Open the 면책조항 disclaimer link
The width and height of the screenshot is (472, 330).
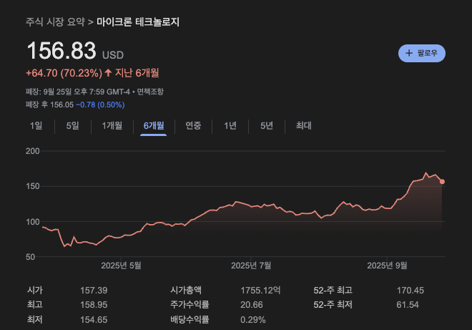coord(150,92)
